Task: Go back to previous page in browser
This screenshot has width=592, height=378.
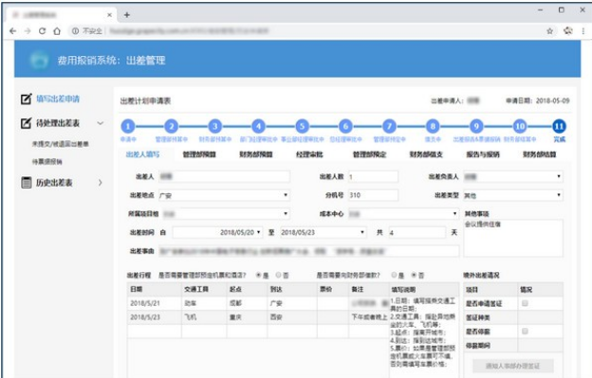Action: 13,31
